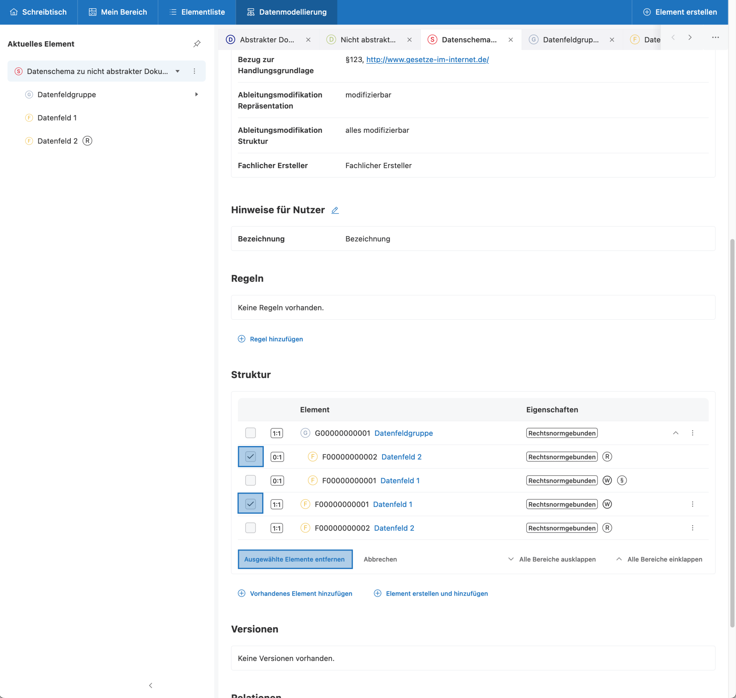Image resolution: width=736 pixels, height=698 pixels.
Task: Tick the last Datenfeld 2 row checkbox
Action: 250,528
